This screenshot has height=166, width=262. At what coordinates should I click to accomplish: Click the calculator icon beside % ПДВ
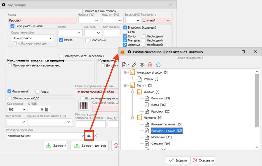(x=47, y=109)
